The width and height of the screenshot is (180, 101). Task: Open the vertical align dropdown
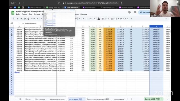click(117, 19)
